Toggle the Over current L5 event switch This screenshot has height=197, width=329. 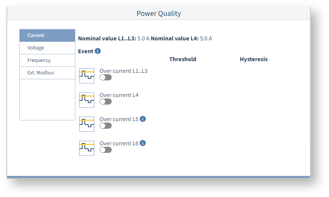(x=106, y=126)
